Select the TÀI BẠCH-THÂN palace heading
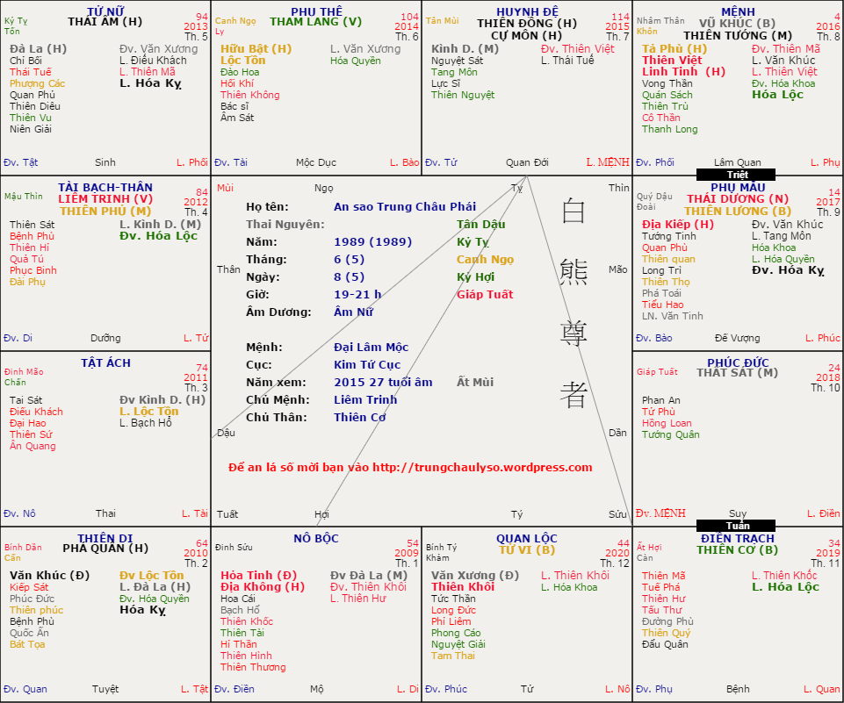This screenshot has width=844, height=703. click(x=105, y=187)
